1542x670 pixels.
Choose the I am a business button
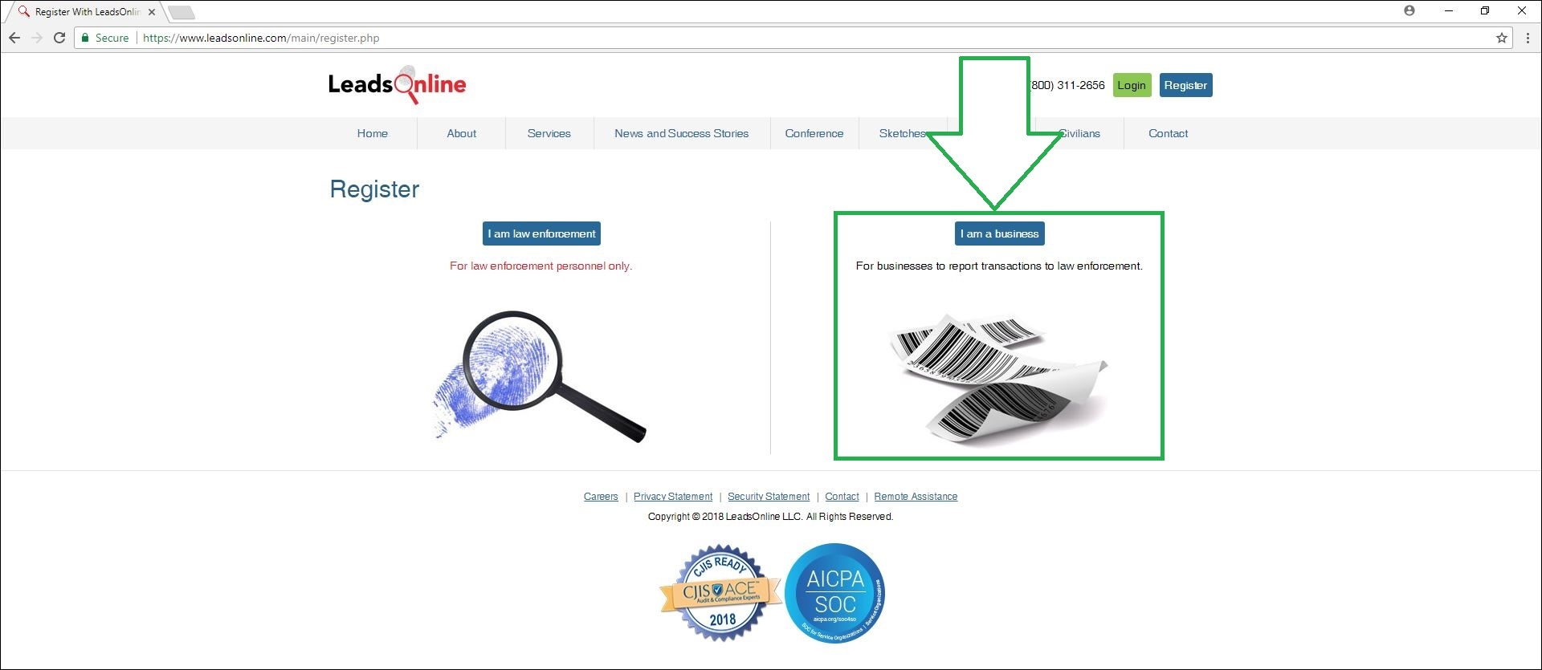pos(999,233)
